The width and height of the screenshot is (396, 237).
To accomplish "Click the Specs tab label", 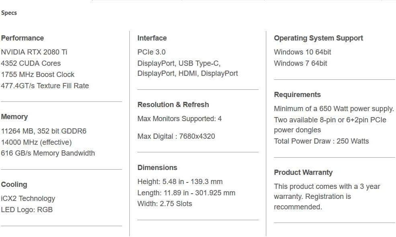I will [x=9, y=13].
